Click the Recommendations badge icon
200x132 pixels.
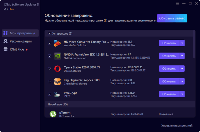(x=5, y=41)
